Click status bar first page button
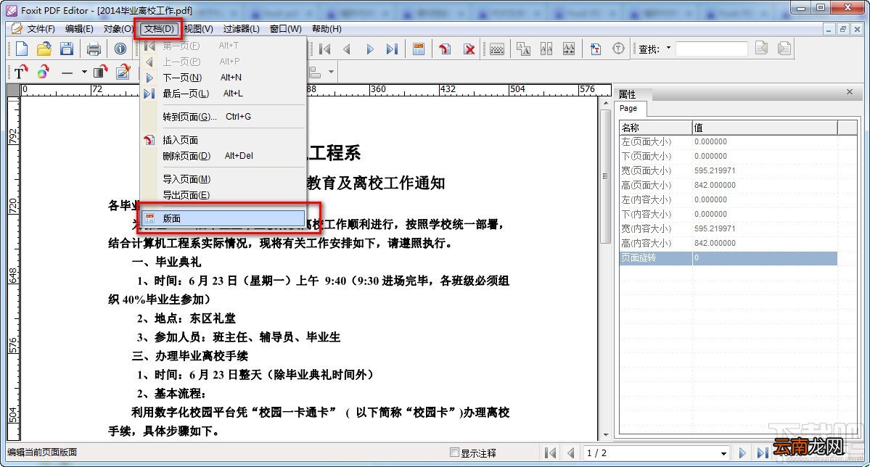870x467 pixels. (551, 453)
